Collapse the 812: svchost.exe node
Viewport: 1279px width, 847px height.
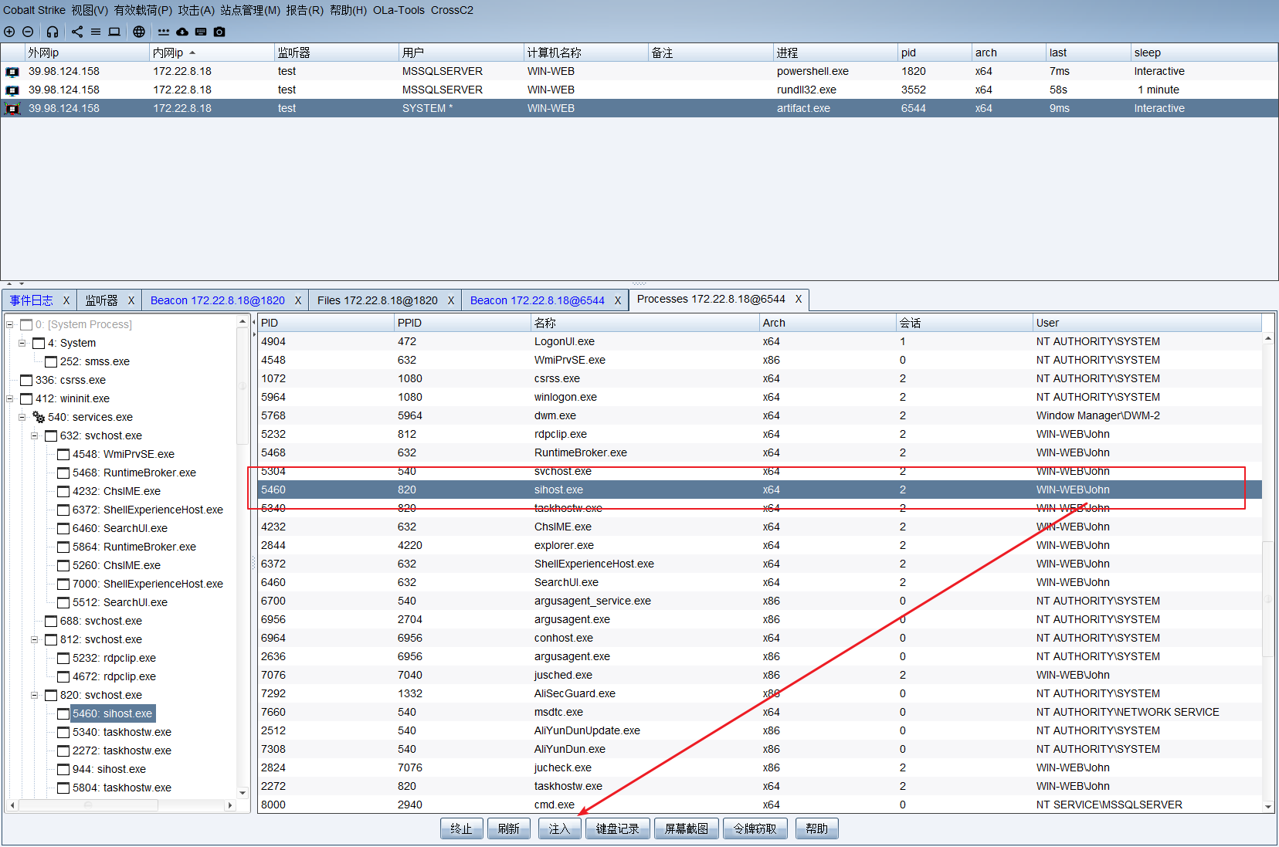(35, 639)
